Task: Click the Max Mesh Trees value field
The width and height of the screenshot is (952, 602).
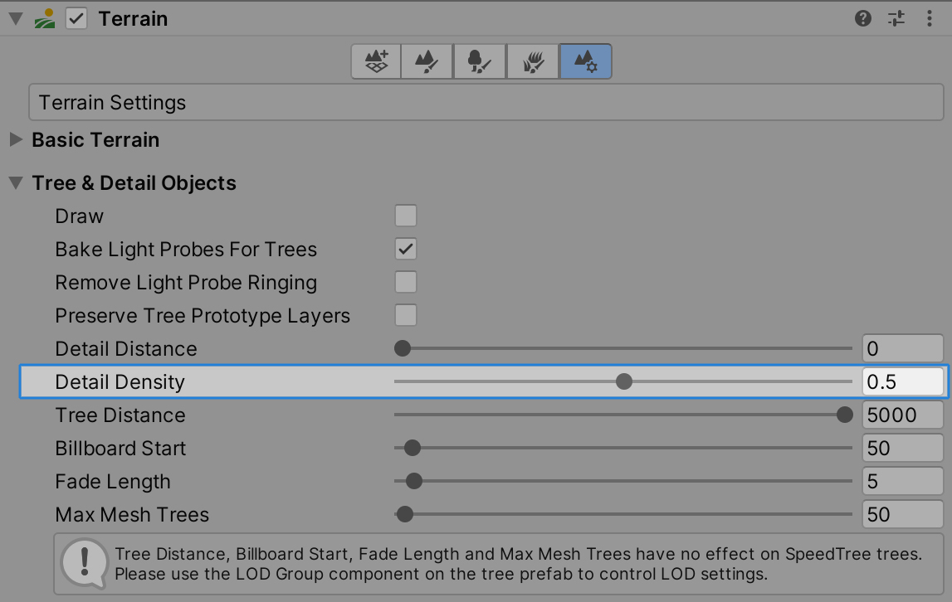Action: [x=902, y=514]
